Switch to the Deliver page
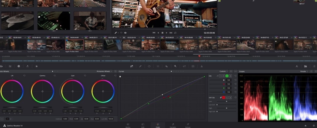Viewport: 317px width, 128px height. click(188, 125)
